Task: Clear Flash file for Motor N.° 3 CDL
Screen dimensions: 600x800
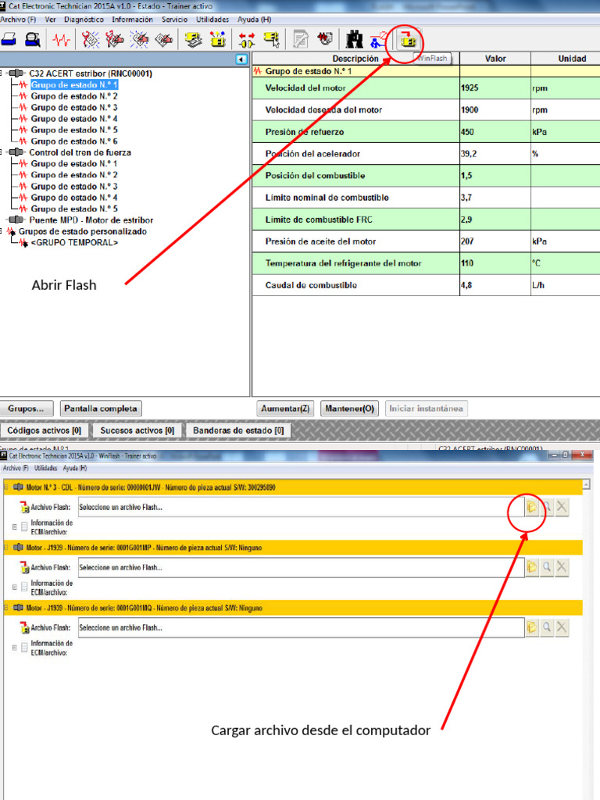Action: pyautogui.click(x=562, y=506)
